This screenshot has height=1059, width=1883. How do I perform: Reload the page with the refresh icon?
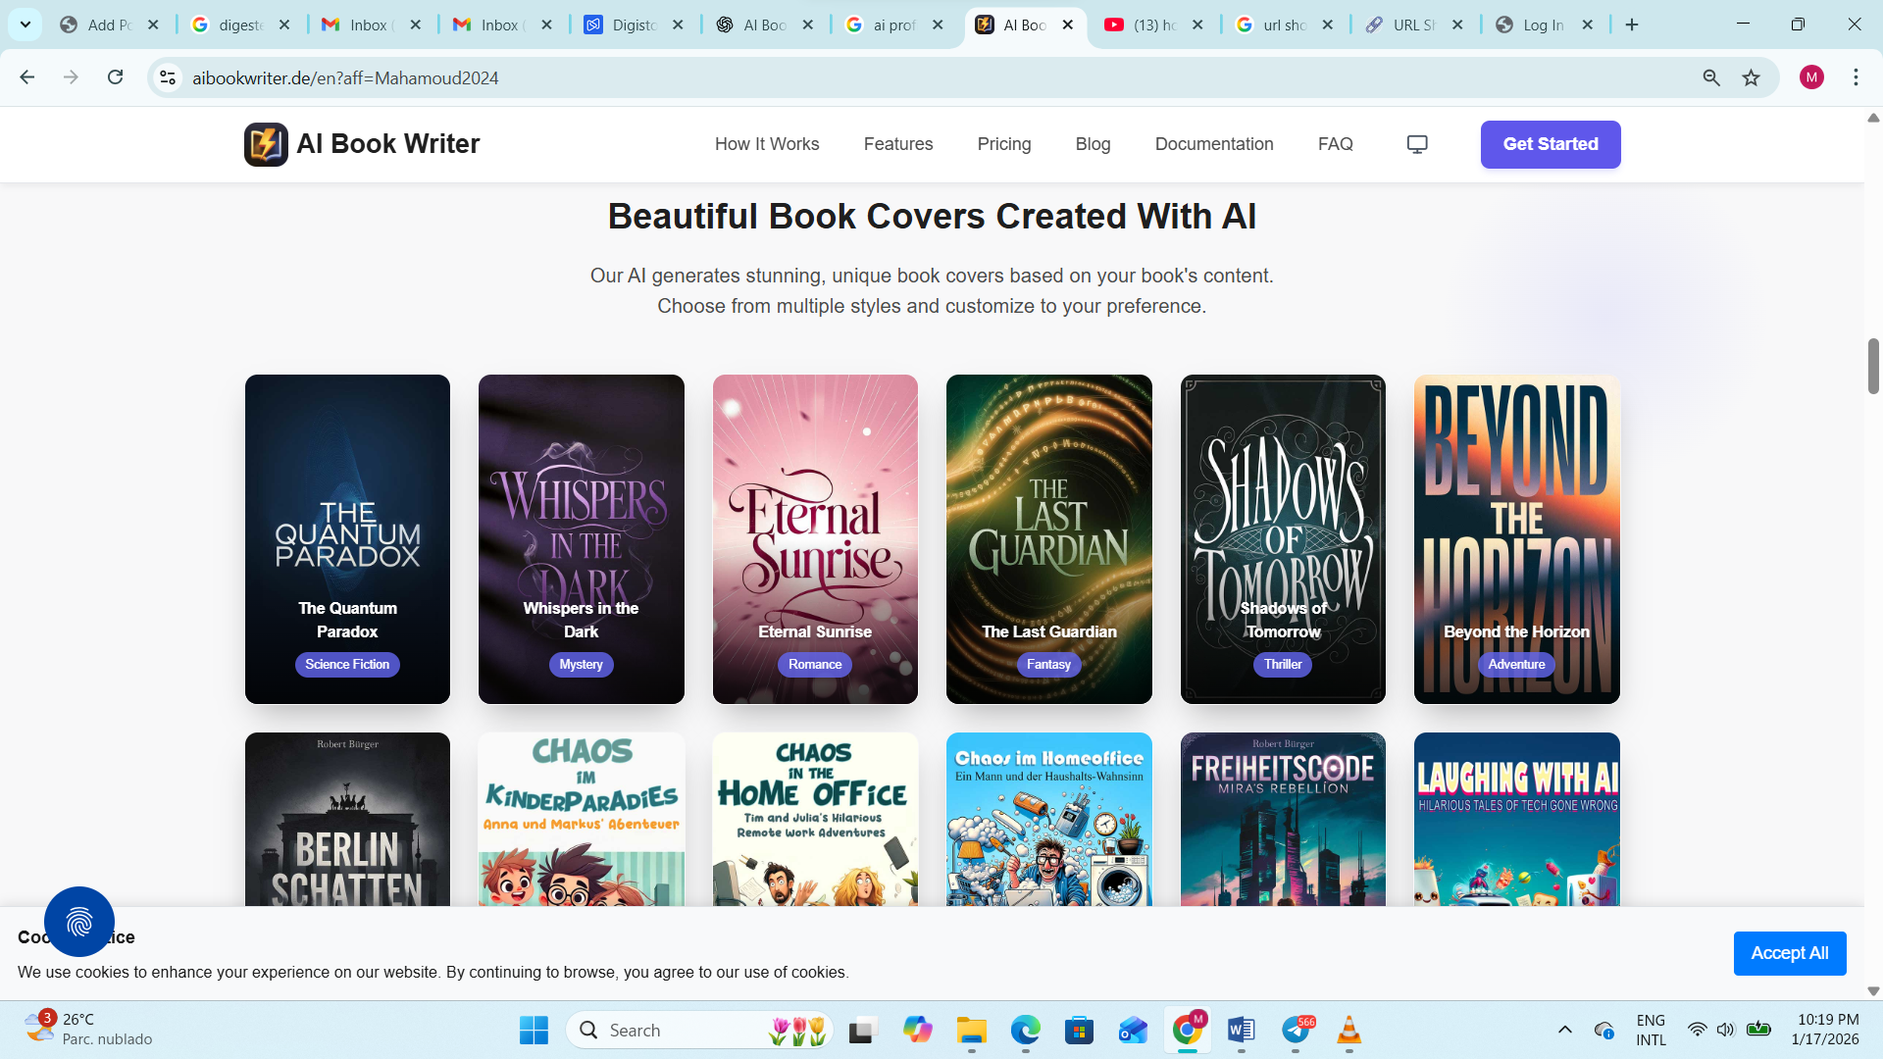point(116,77)
